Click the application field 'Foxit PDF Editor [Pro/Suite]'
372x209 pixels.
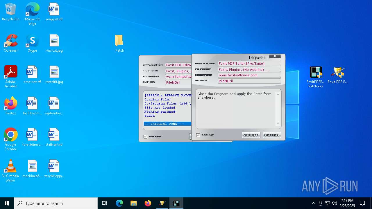249,64
